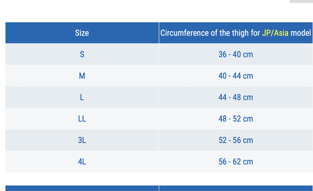Click the Size column header
Viewport: 313px width, 191px height.
(82, 33)
